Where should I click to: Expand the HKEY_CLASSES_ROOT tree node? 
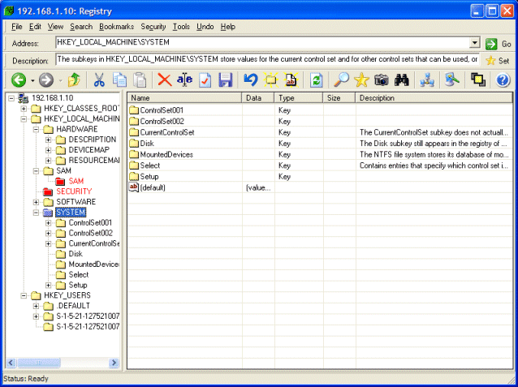click(24, 109)
